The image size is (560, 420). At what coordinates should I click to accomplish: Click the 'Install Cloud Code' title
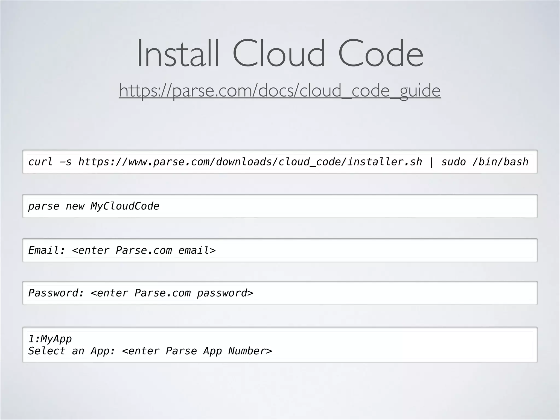(x=280, y=54)
